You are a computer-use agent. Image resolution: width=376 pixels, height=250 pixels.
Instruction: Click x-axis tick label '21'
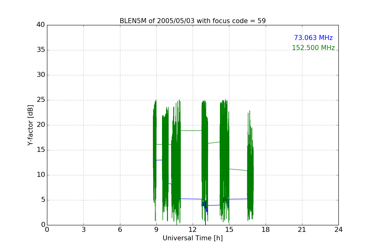(302, 230)
